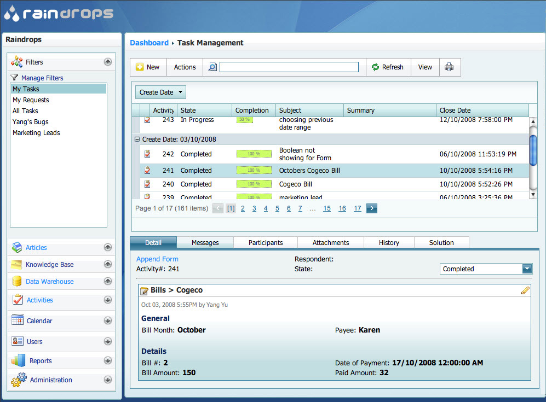Click the Reports bar chart icon
The image size is (546, 402).
(x=18, y=361)
